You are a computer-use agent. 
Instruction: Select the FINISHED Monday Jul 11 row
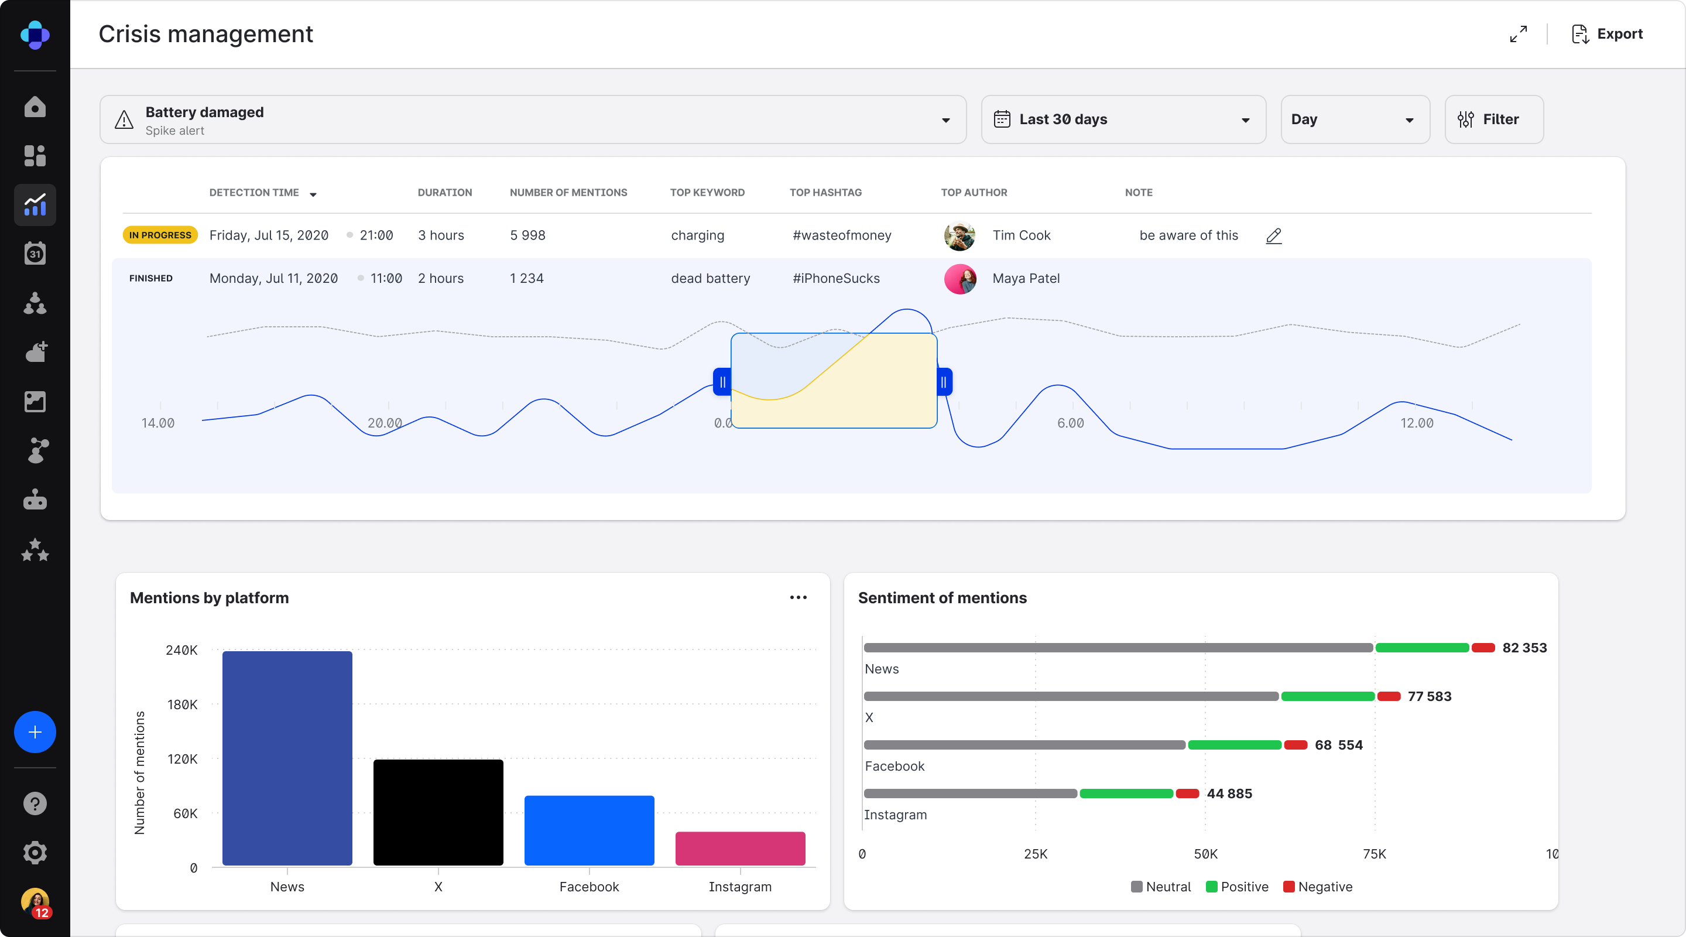click(x=852, y=279)
